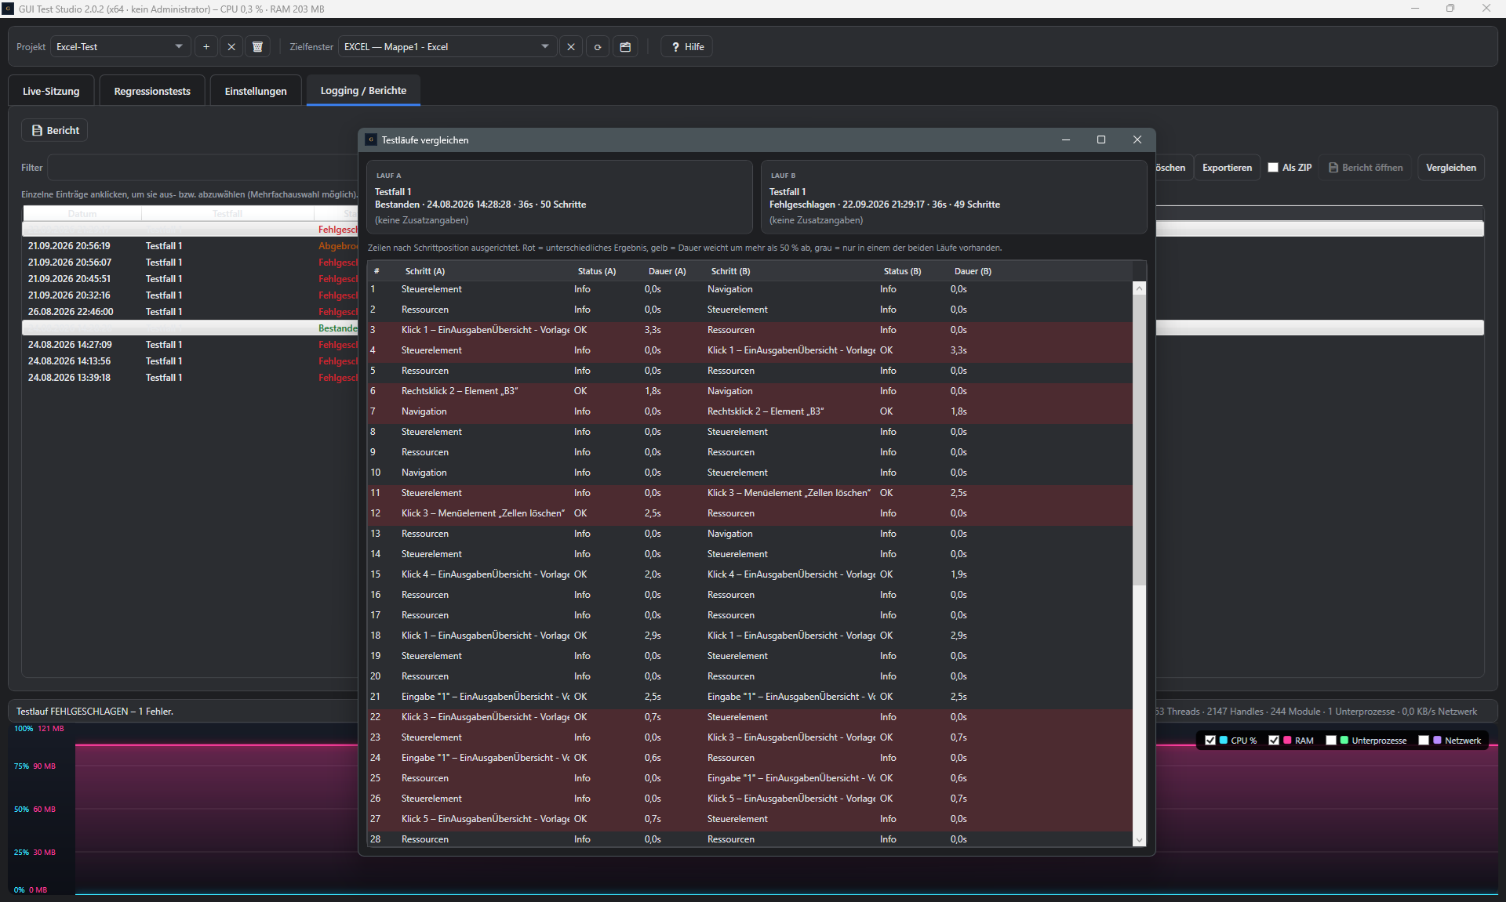Click the LAUF A summary card
This screenshot has height=902, width=1506.
click(559, 197)
